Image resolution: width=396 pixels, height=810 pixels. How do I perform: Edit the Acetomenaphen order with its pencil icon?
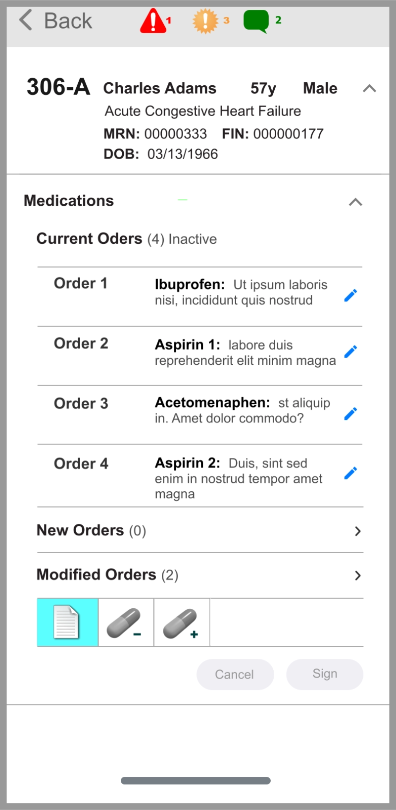click(x=350, y=413)
